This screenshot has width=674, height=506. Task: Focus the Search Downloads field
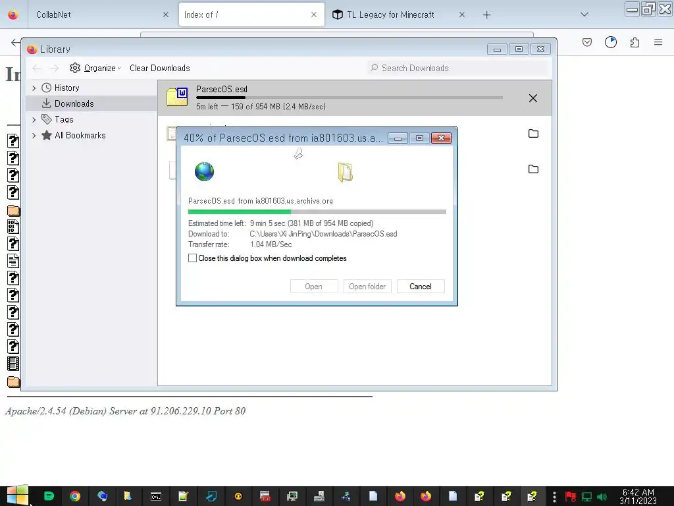tap(458, 68)
